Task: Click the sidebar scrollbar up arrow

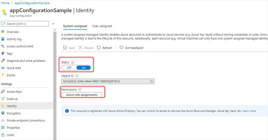Action: coord(55,30)
